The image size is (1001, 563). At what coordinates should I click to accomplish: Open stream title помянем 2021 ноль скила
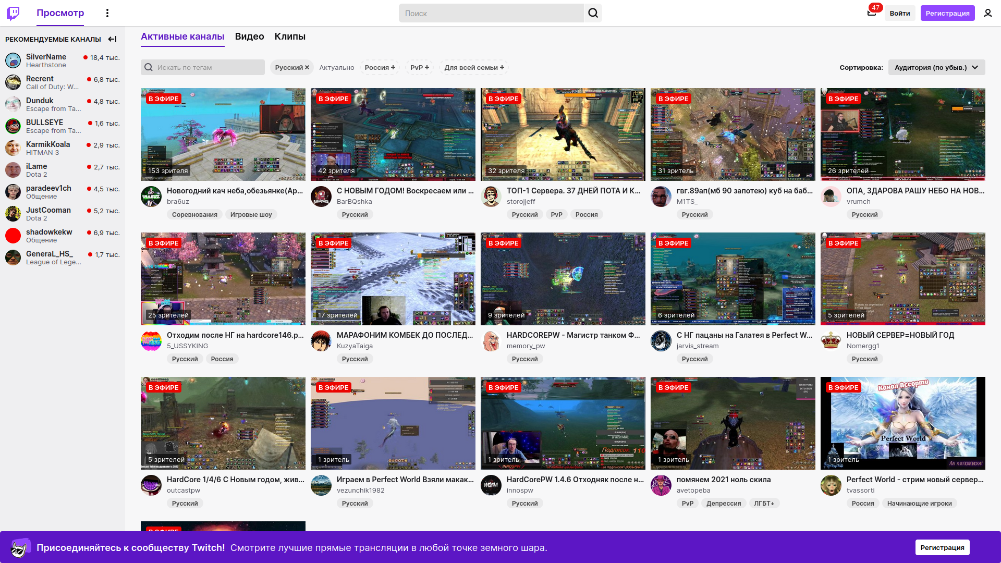724,480
